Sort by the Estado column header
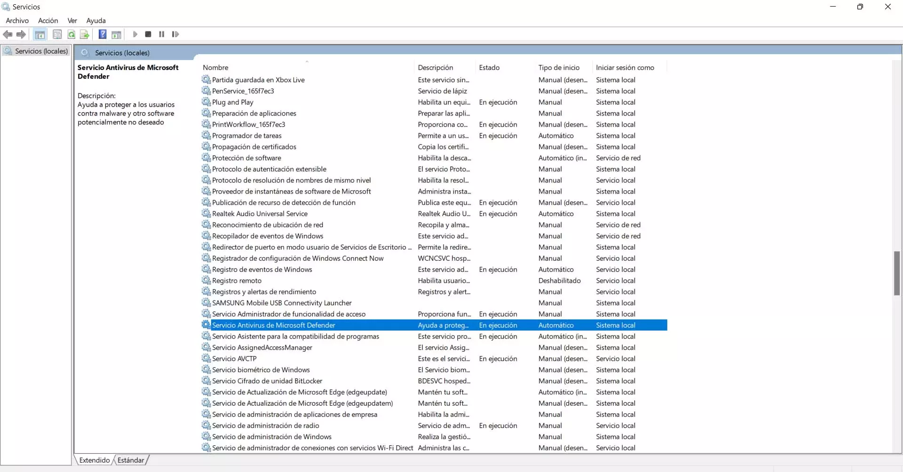The width and height of the screenshot is (903, 472). click(489, 67)
